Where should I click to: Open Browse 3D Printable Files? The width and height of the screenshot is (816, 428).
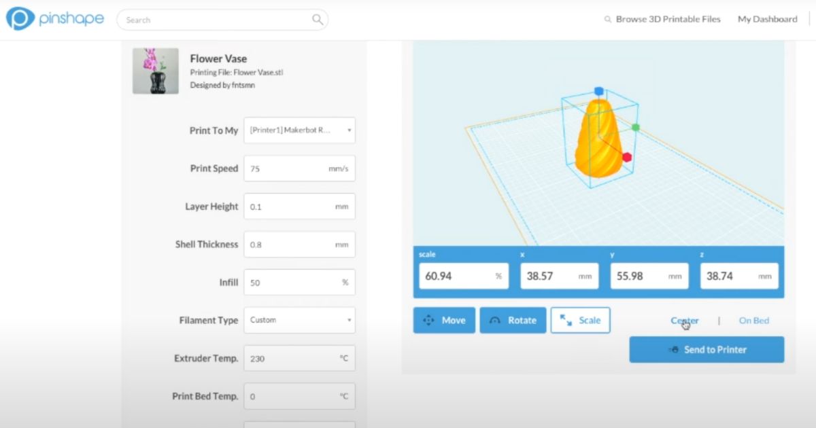[x=667, y=19]
